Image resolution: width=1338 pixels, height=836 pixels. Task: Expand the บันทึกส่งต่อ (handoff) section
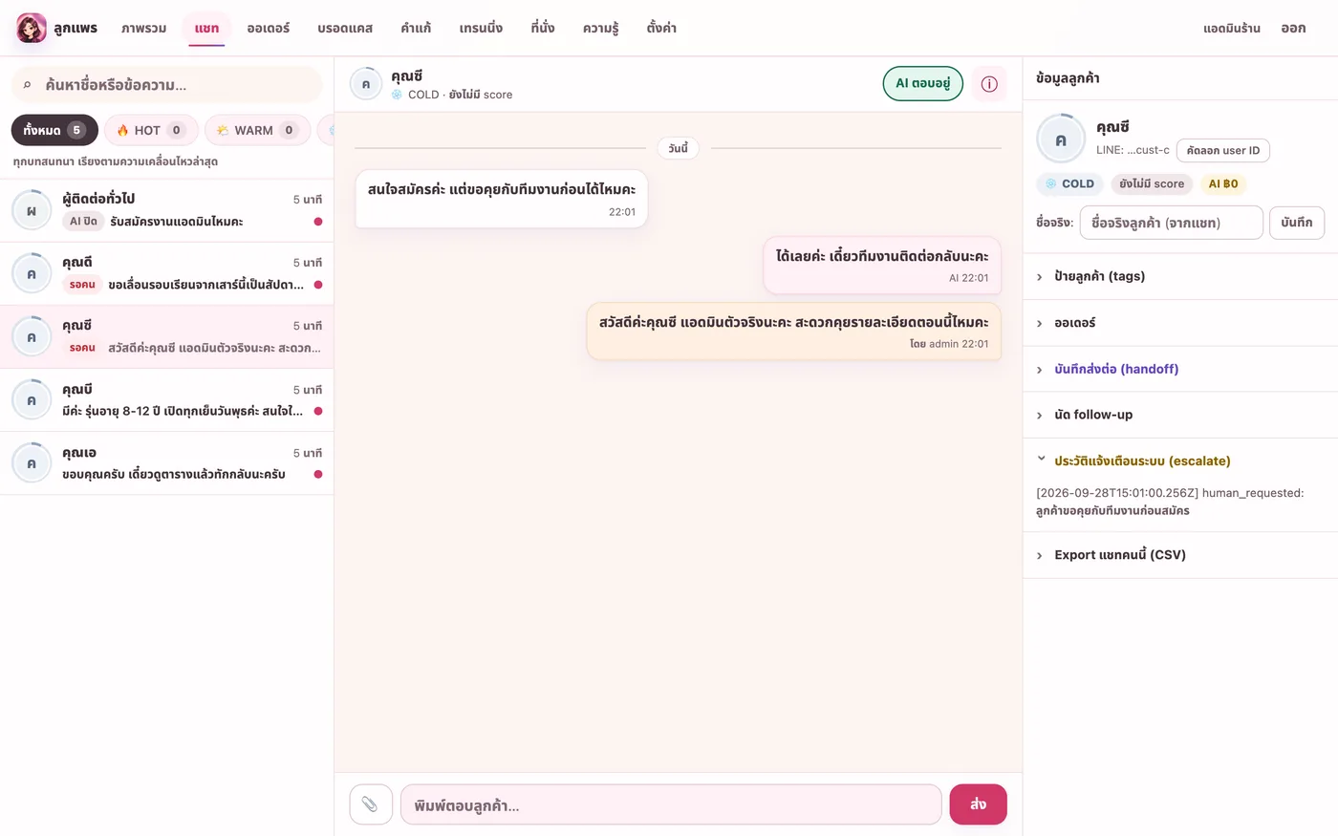tap(1180, 369)
